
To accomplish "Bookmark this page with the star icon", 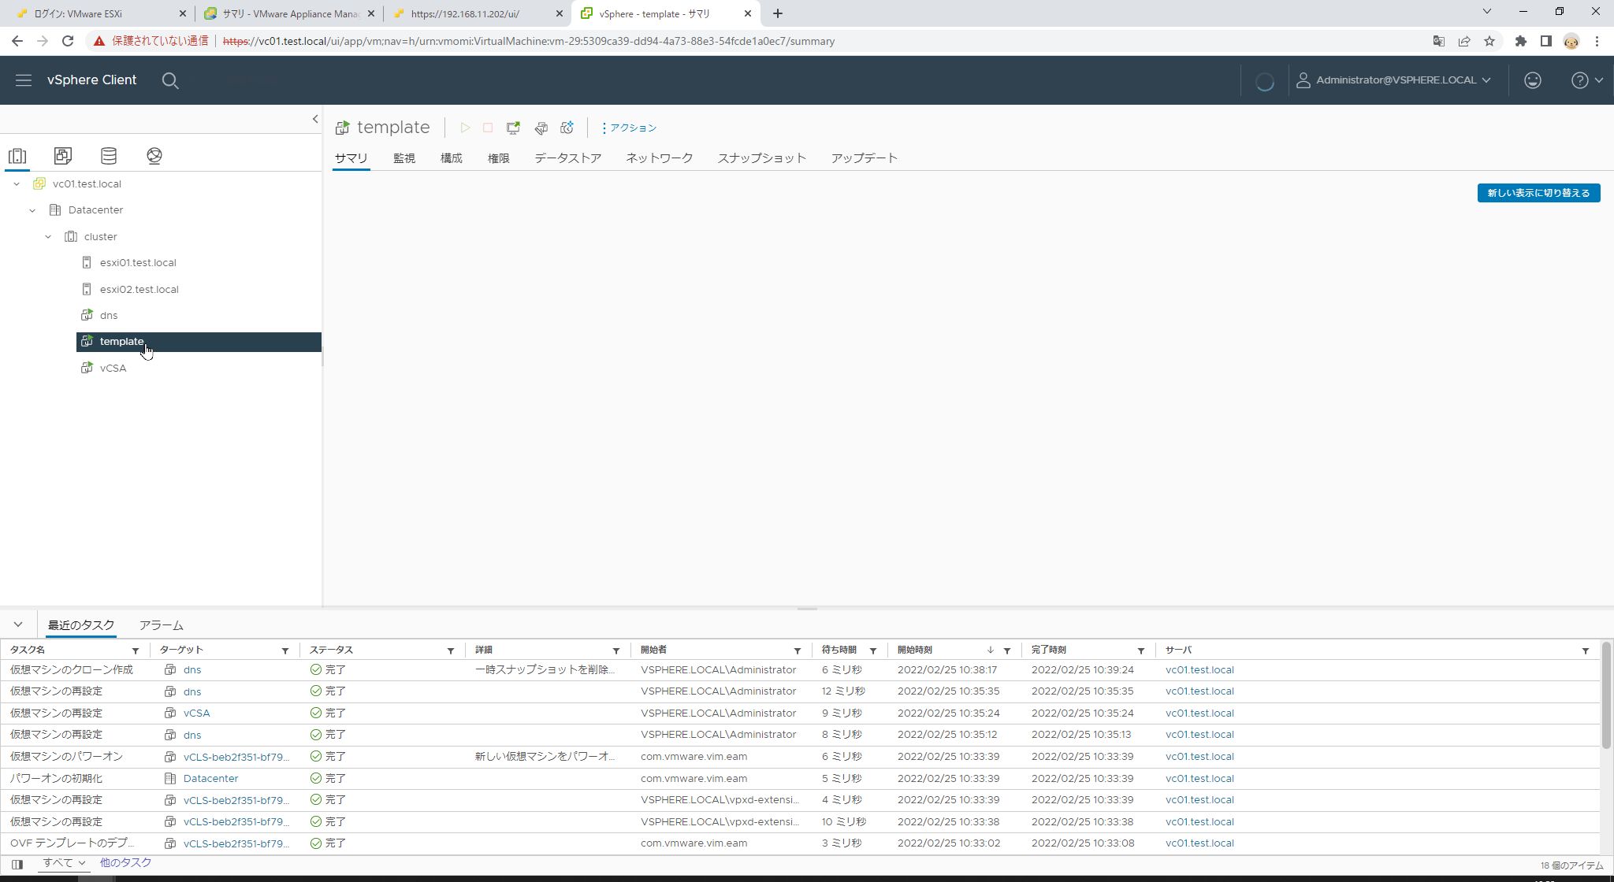I will [1489, 41].
